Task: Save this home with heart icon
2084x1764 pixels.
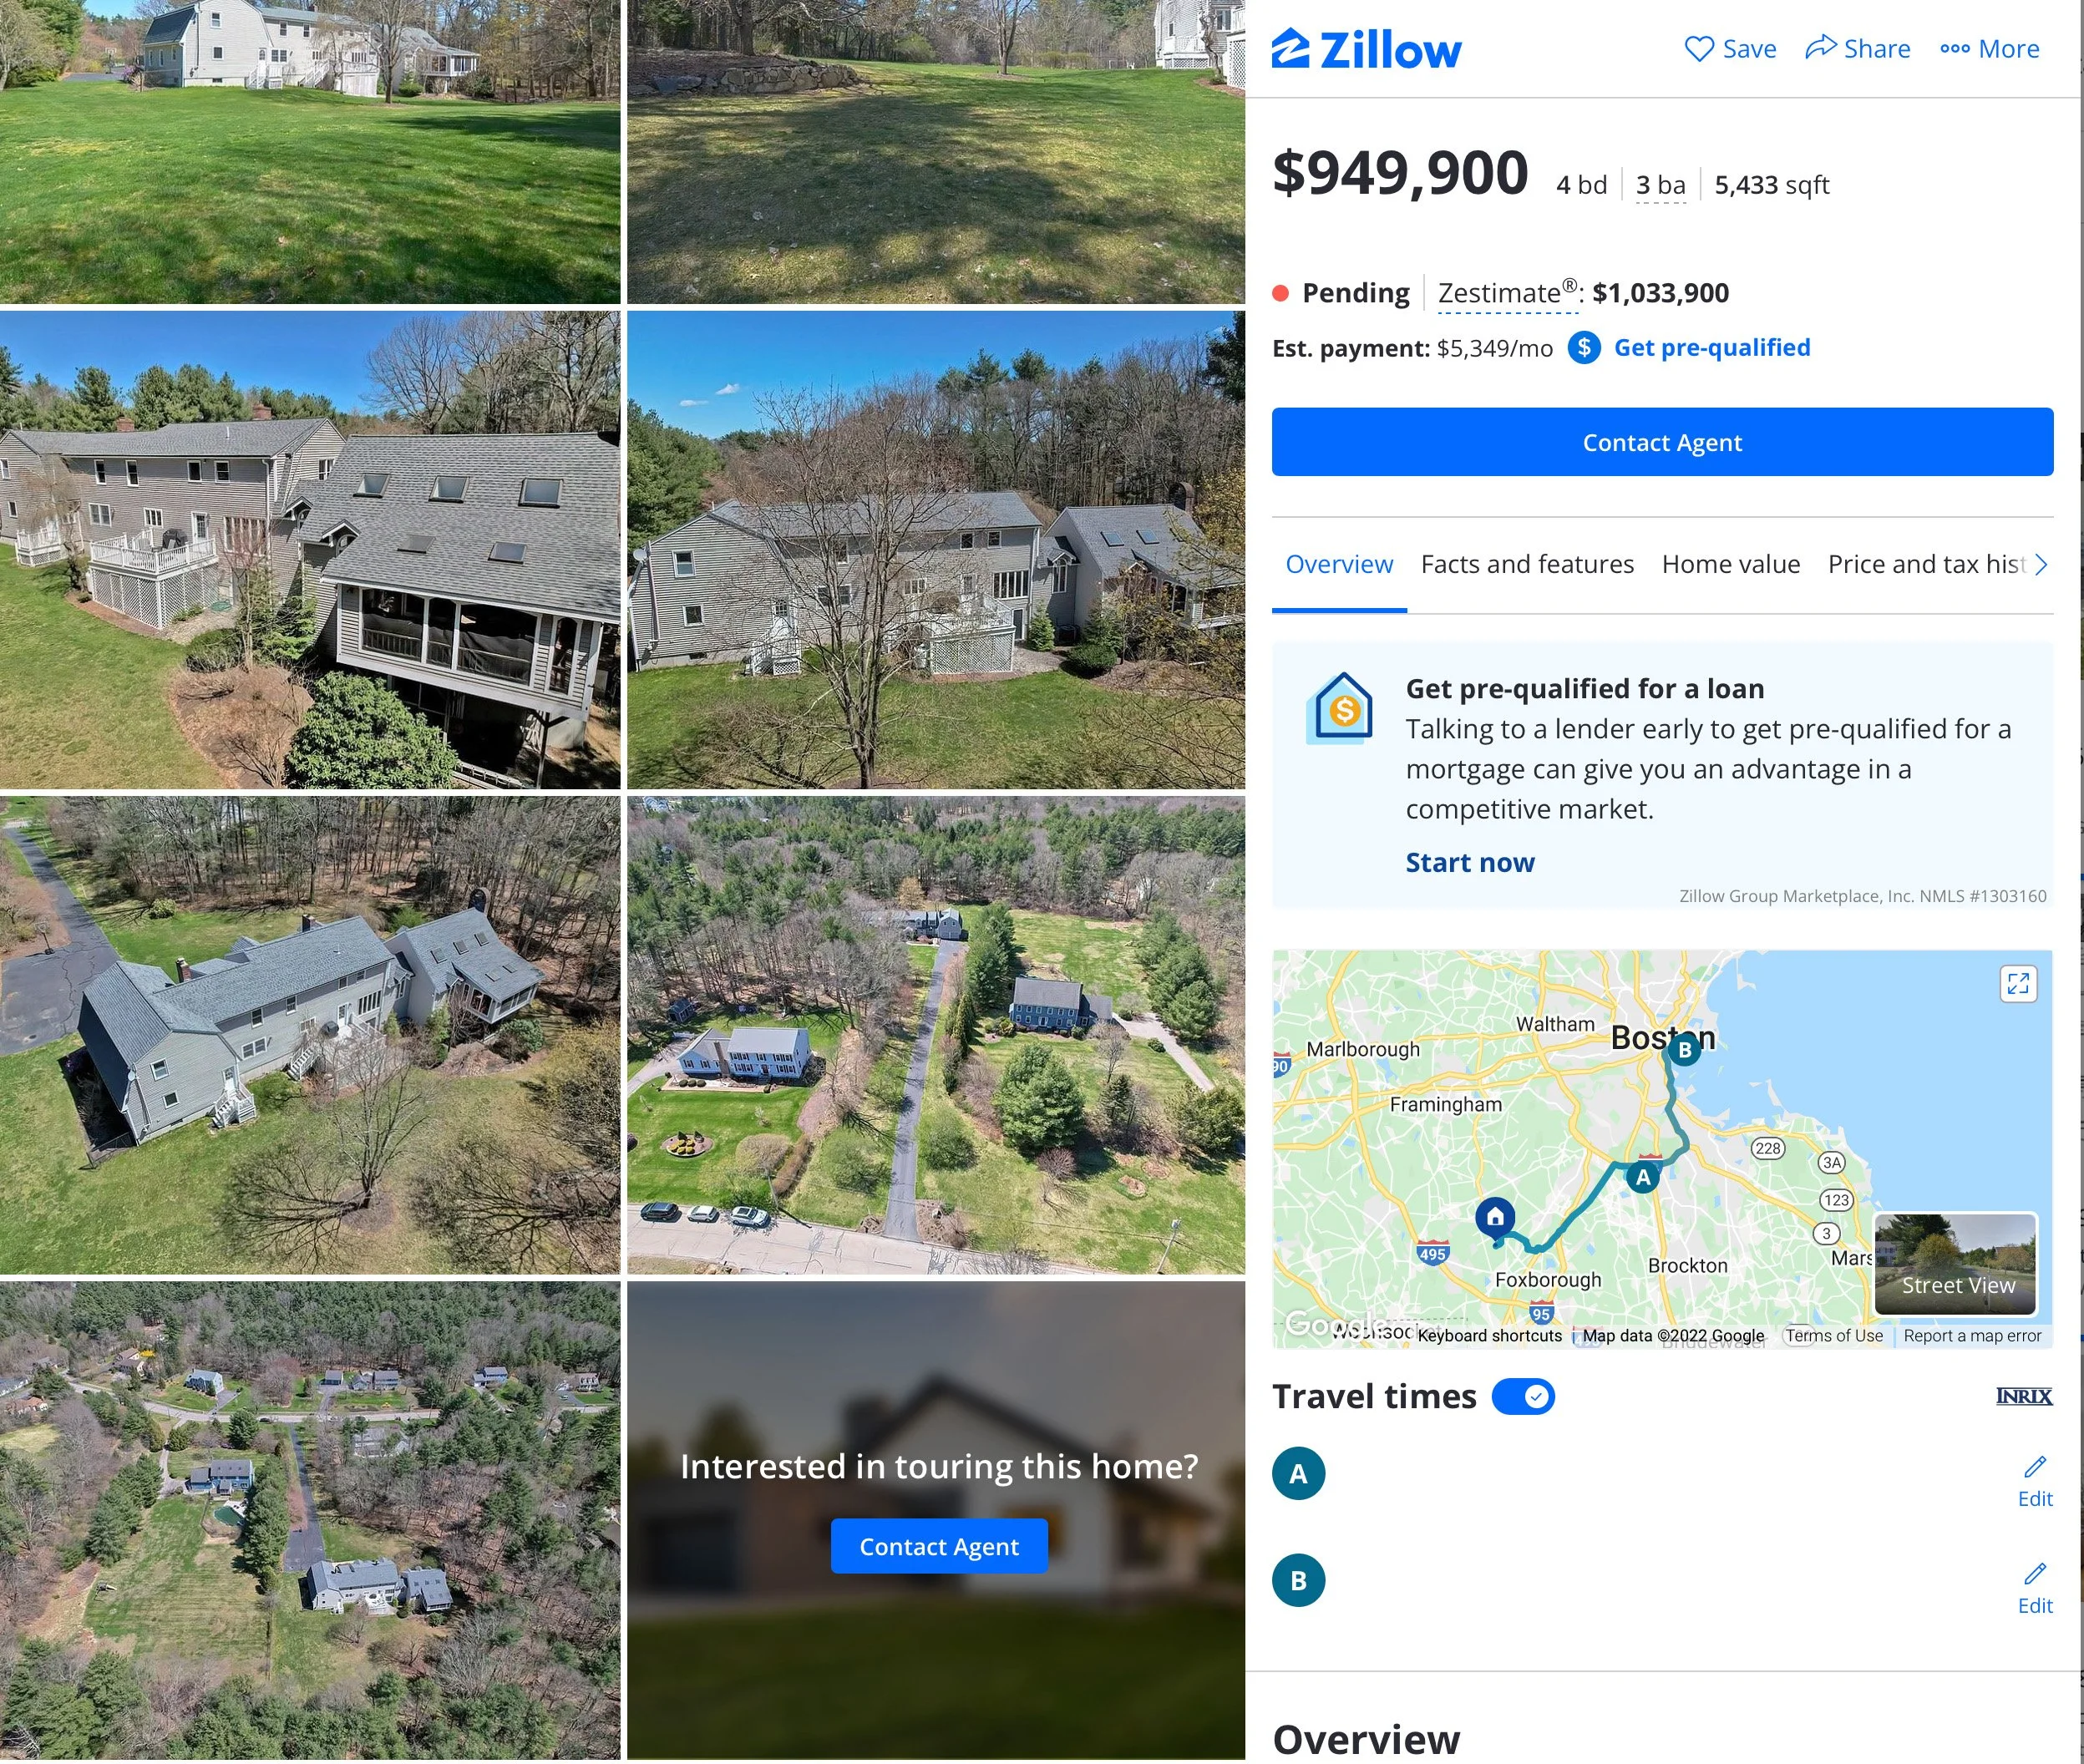Action: pos(1730,49)
